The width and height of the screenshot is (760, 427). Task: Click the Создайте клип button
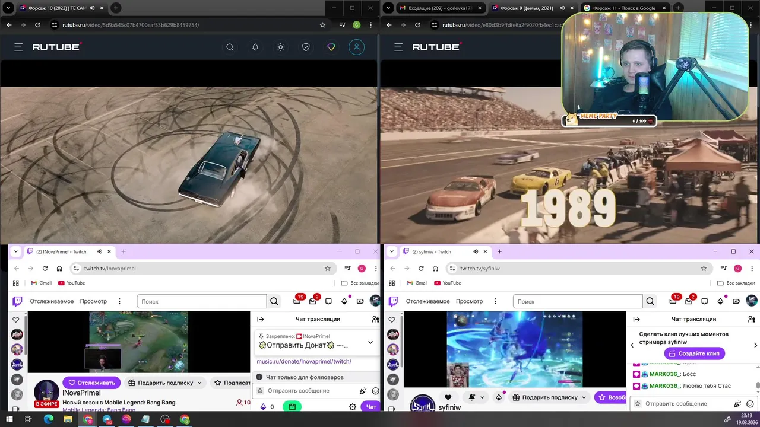pos(694,353)
